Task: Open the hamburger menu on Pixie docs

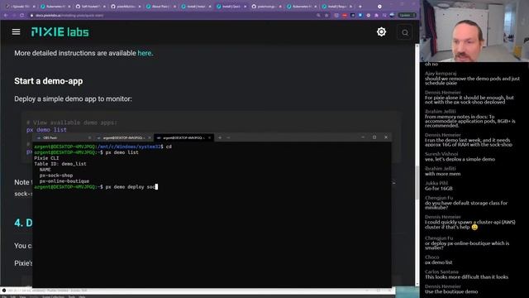Action: tap(16, 32)
